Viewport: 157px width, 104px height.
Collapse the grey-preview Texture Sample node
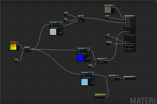pyautogui.click(x=62, y=22)
